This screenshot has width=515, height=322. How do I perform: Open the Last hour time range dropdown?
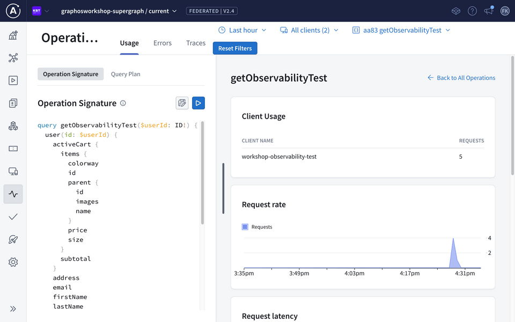242,30
